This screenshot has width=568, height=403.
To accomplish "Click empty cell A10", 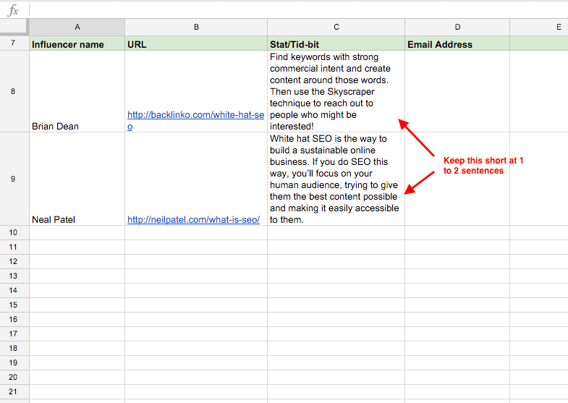I will coord(77,233).
